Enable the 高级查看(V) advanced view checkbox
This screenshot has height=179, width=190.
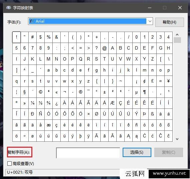(9, 163)
